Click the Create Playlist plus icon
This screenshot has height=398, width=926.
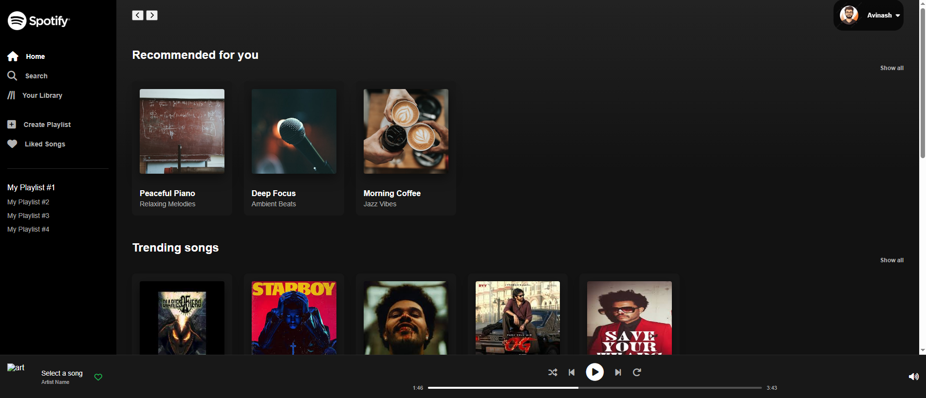12,125
